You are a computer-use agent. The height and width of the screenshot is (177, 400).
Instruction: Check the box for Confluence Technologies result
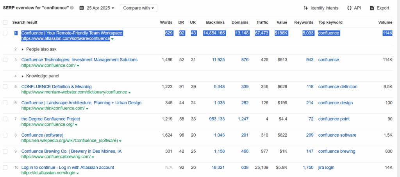[5, 60]
